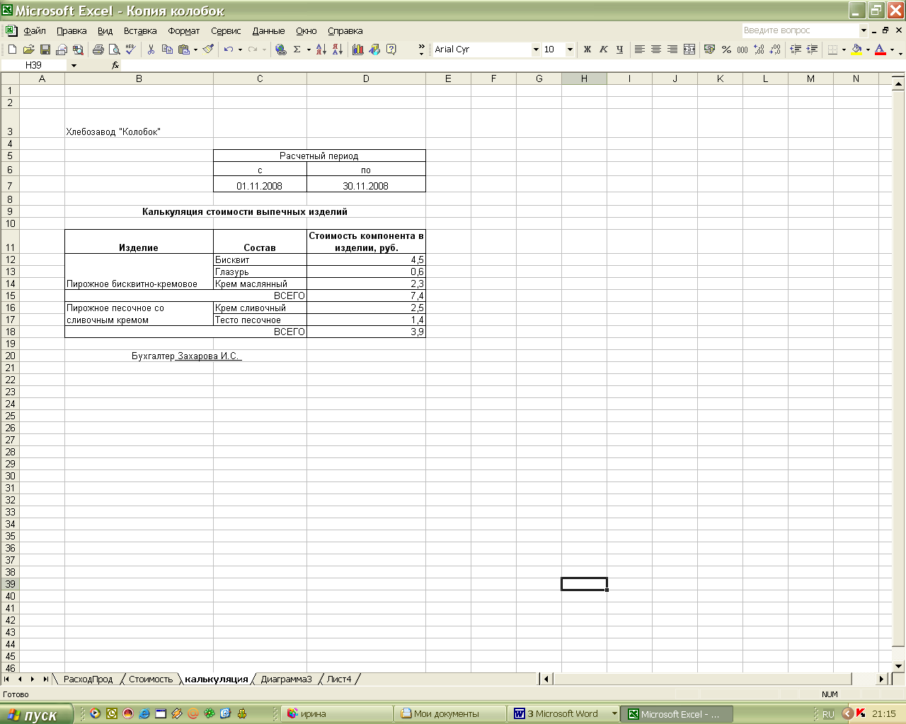Open Мои документы from the taskbar
Image resolution: width=906 pixels, height=724 pixels.
[450, 714]
